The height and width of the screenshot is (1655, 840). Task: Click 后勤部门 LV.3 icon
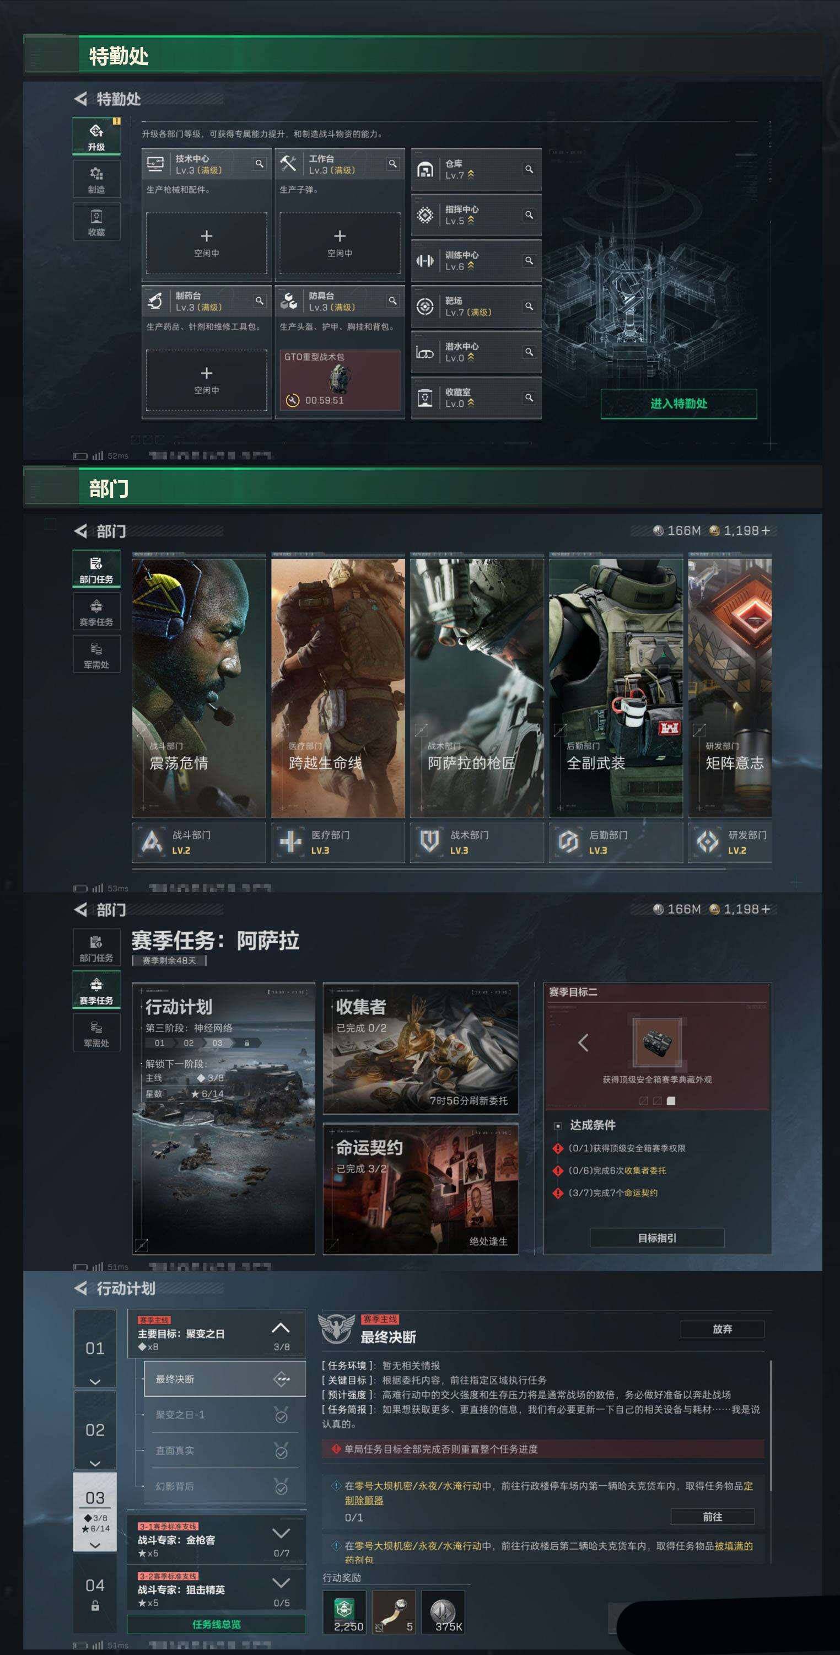[569, 842]
